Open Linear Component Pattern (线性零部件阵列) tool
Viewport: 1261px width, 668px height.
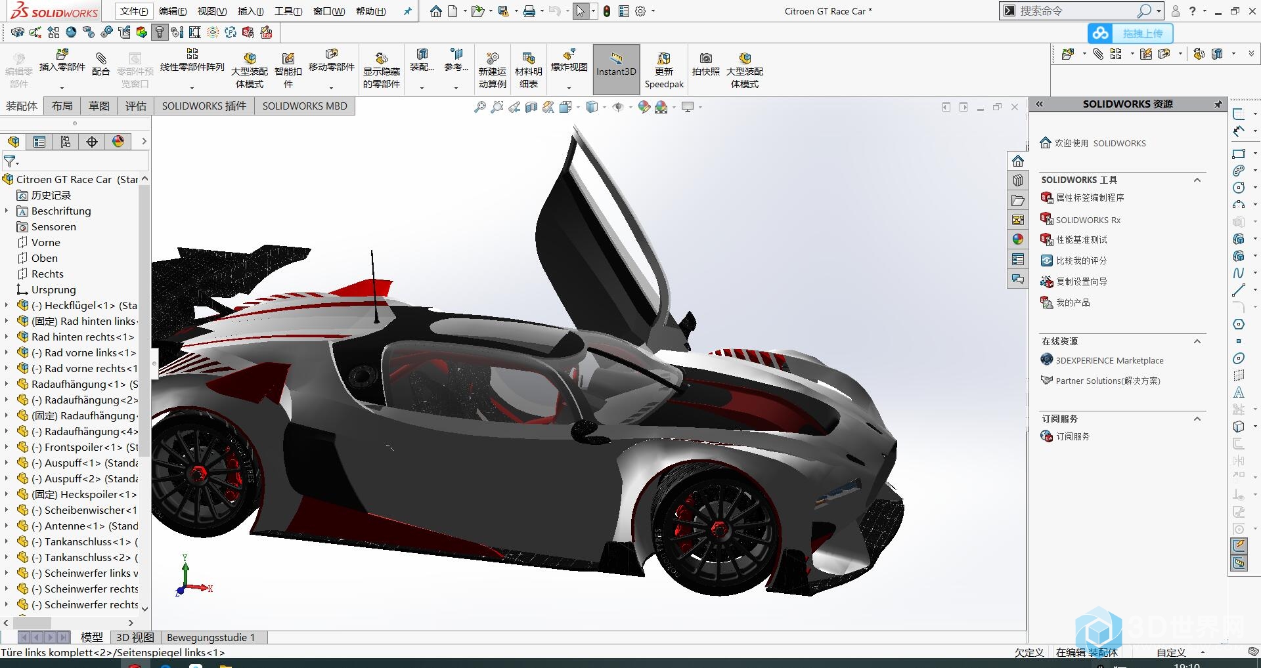(x=192, y=60)
